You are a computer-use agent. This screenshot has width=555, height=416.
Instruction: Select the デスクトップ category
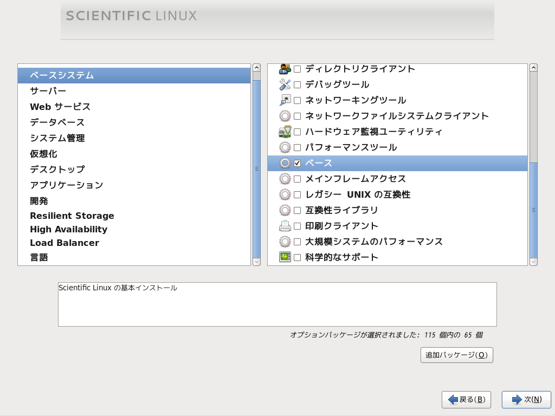click(x=134, y=170)
